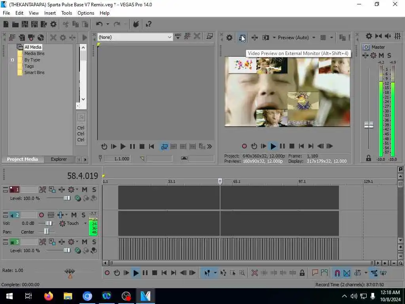Click Video Preview on External Monitor icon
Screen dimensions: 405x304
click(x=242, y=38)
